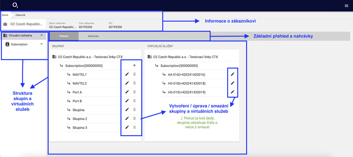Select Subscription(500000000) under Skupiny

tap(84, 66)
